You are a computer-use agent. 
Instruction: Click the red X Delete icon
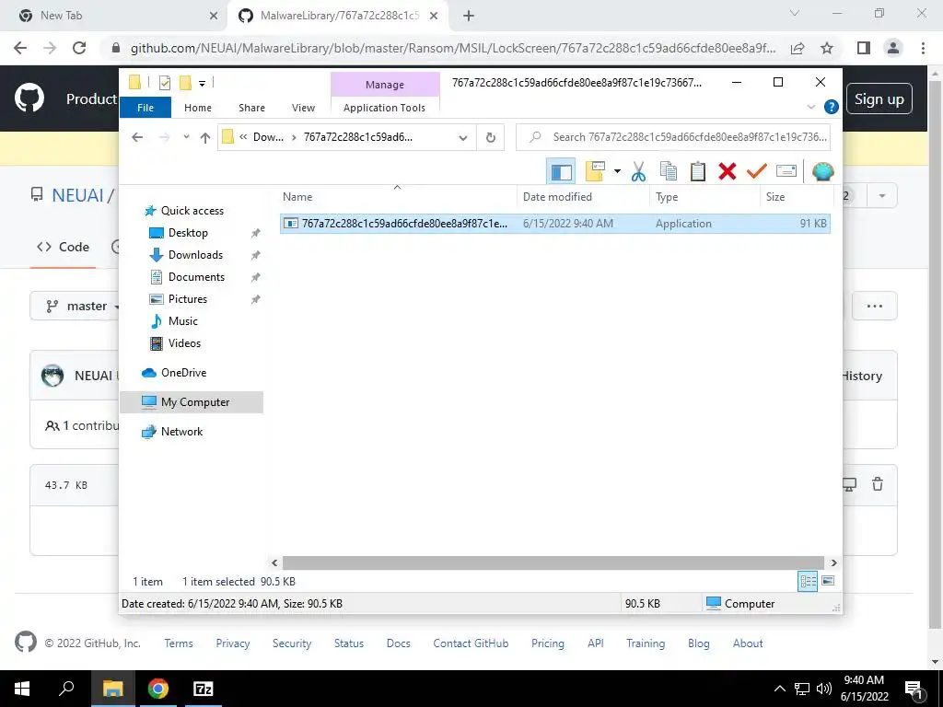(x=728, y=172)
